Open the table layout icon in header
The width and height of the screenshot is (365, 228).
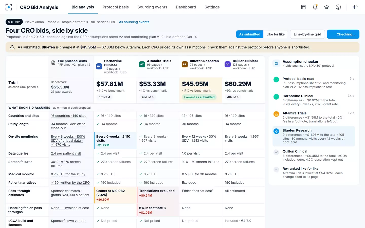[303, 7]
